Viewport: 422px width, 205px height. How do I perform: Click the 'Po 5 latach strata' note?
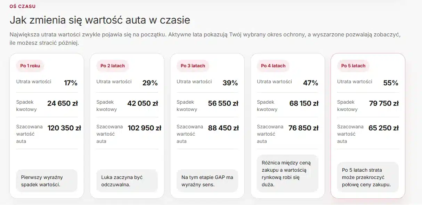[x=368, y=177]
